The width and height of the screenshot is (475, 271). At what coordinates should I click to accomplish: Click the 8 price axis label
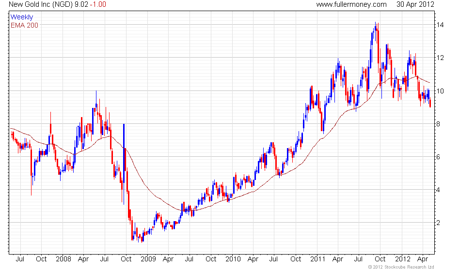click(x=438, y=124)
